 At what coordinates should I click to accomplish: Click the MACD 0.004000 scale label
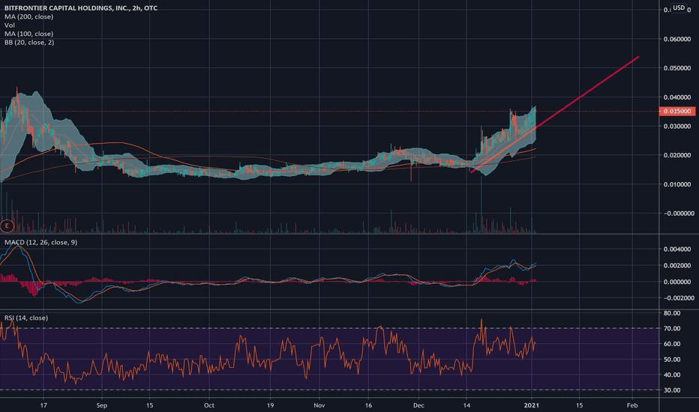coord(677,249)
